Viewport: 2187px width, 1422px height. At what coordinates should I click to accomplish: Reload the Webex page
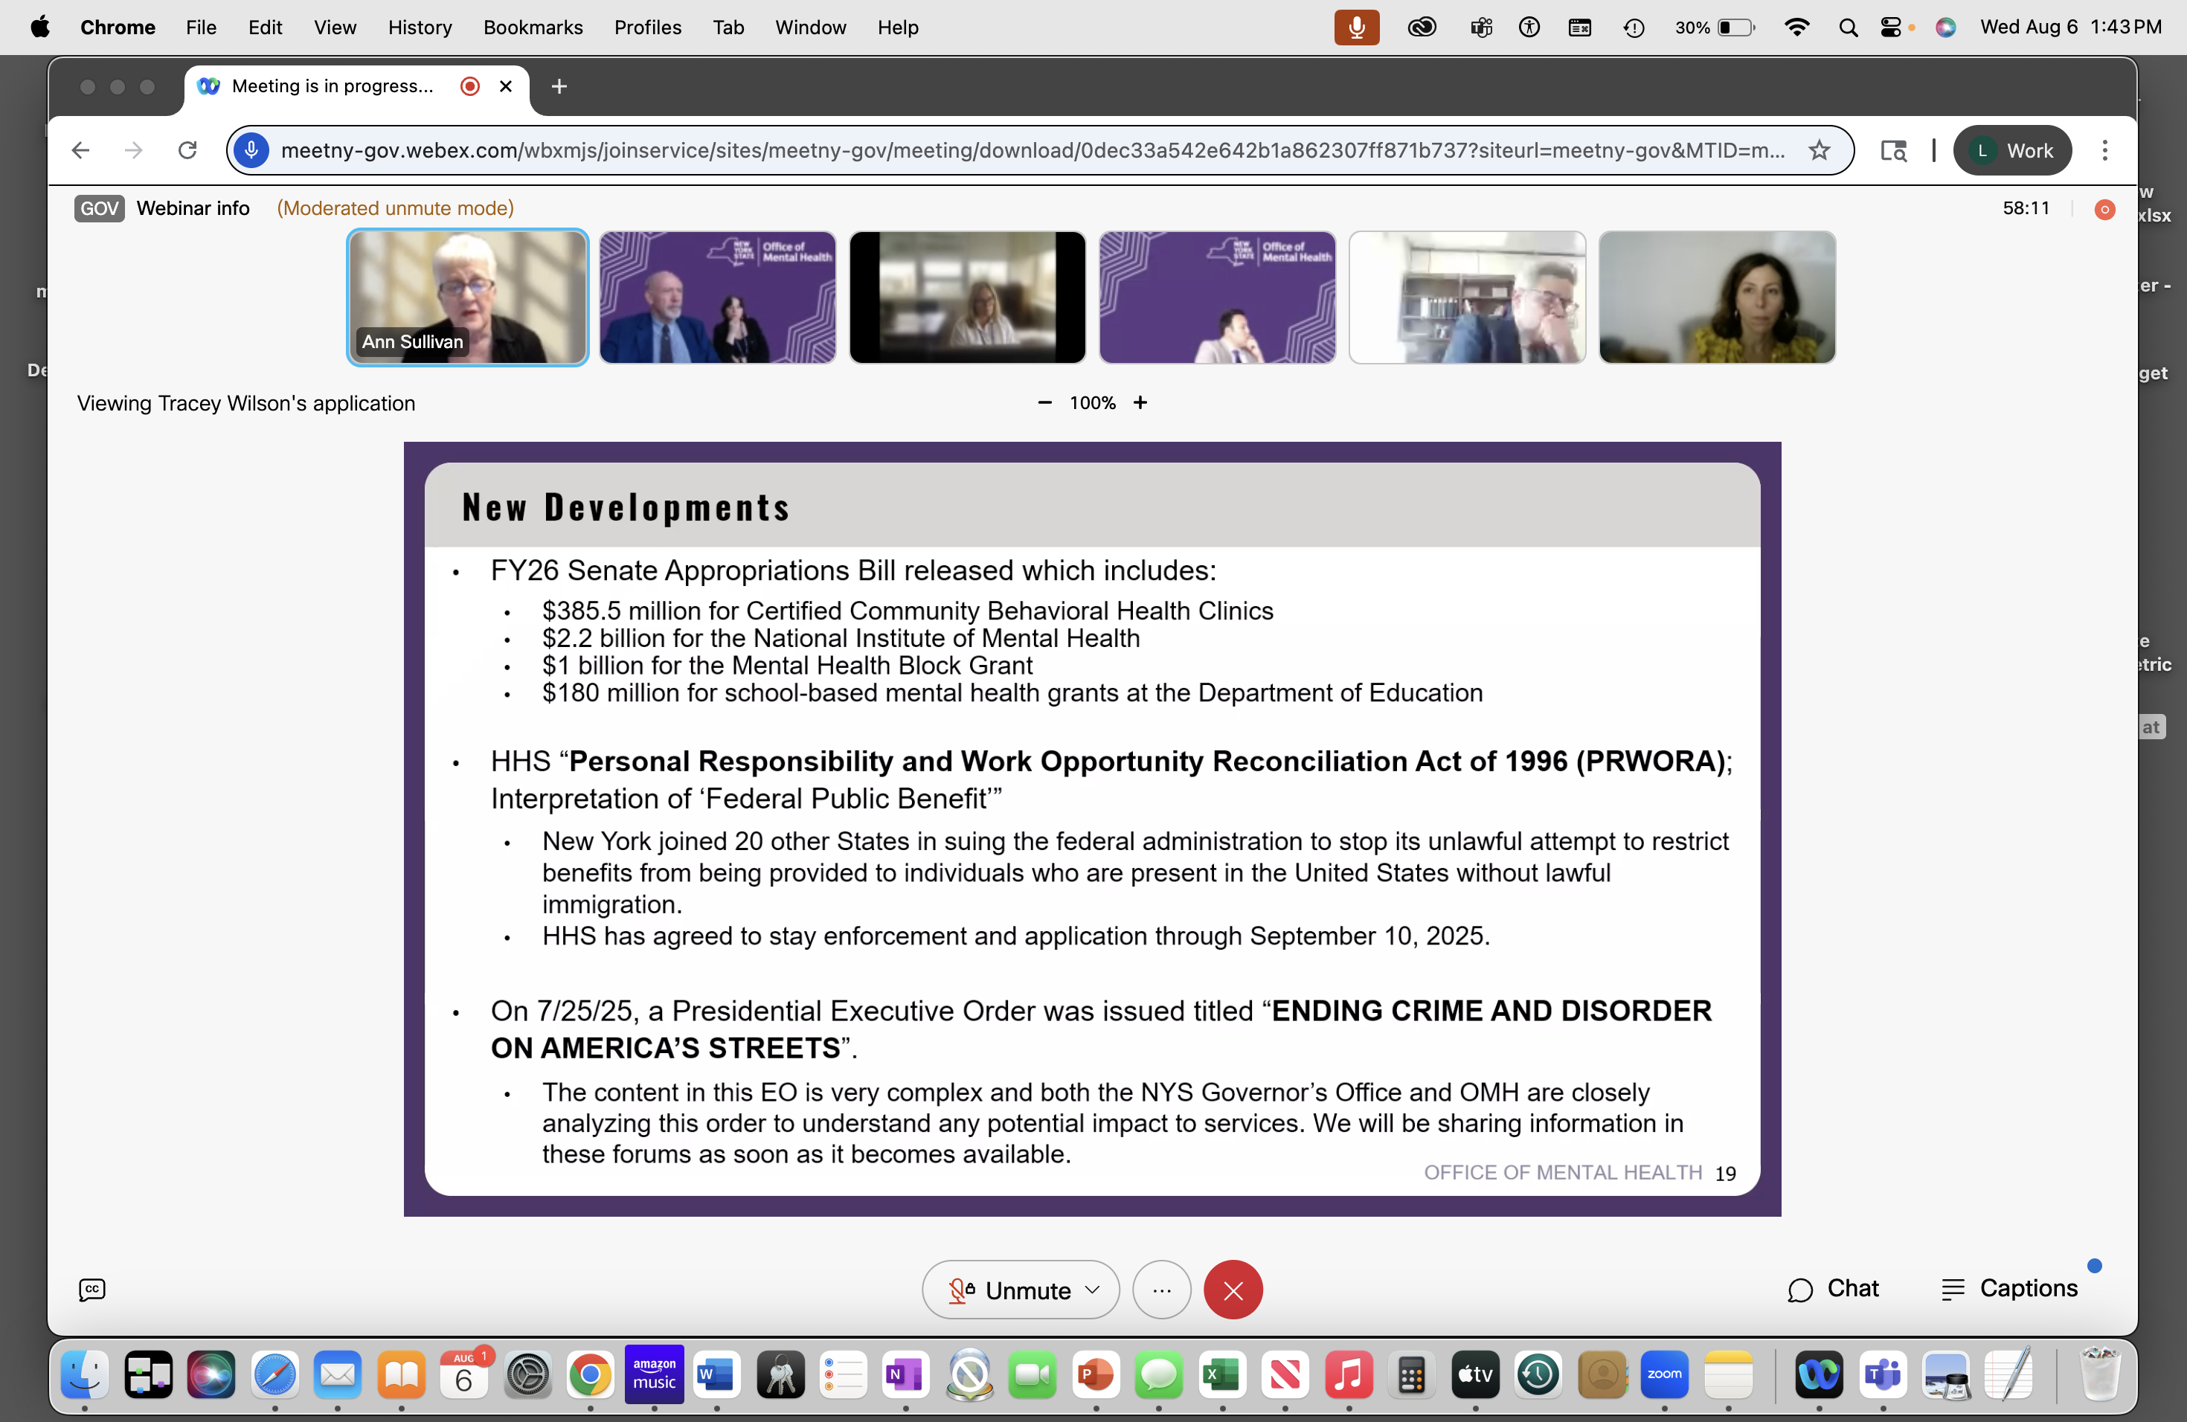tap(187, 151)
